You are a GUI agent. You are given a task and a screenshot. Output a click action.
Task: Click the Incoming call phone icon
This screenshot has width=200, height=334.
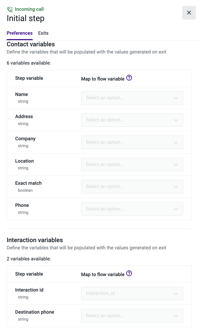pyautogui.click(x=10, y=10)
